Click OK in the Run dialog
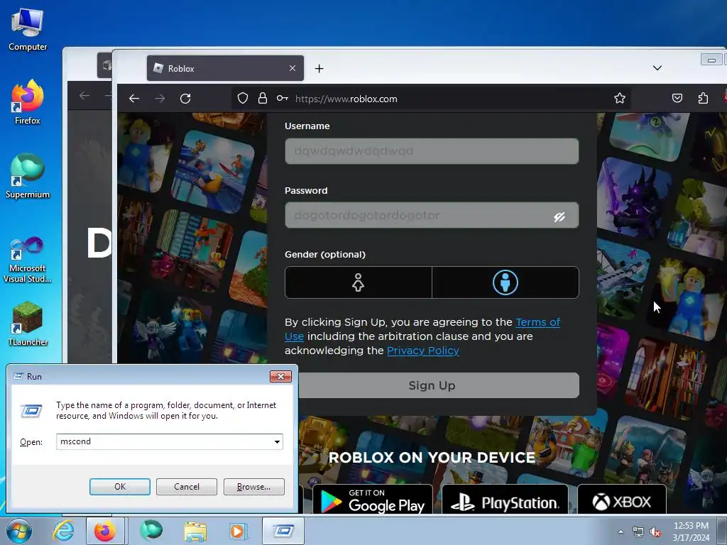 [119, 487]
